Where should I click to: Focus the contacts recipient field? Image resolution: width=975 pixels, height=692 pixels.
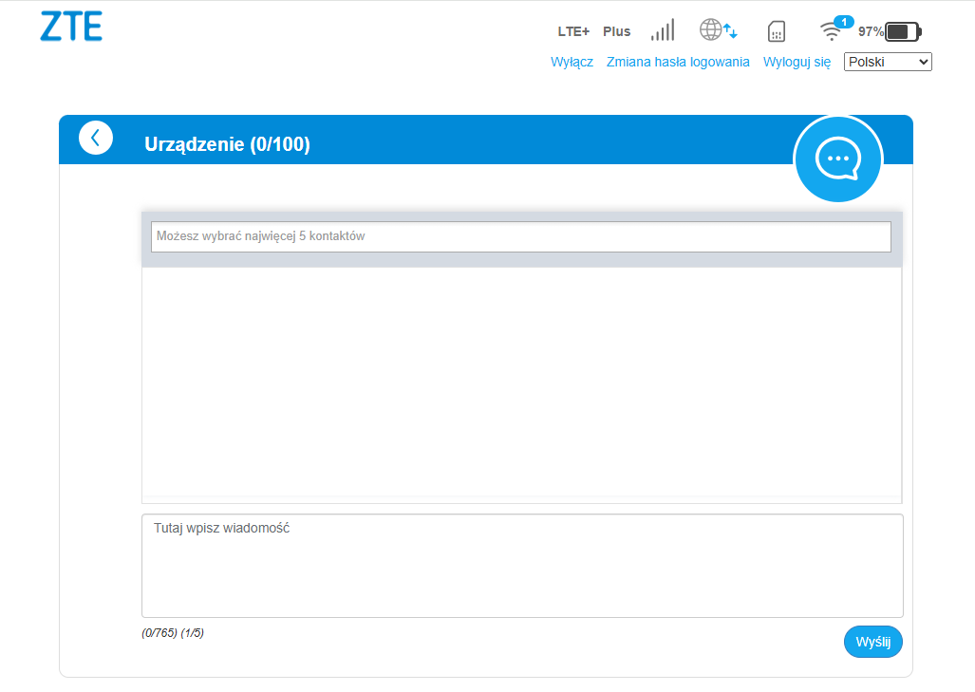point(520,237)
